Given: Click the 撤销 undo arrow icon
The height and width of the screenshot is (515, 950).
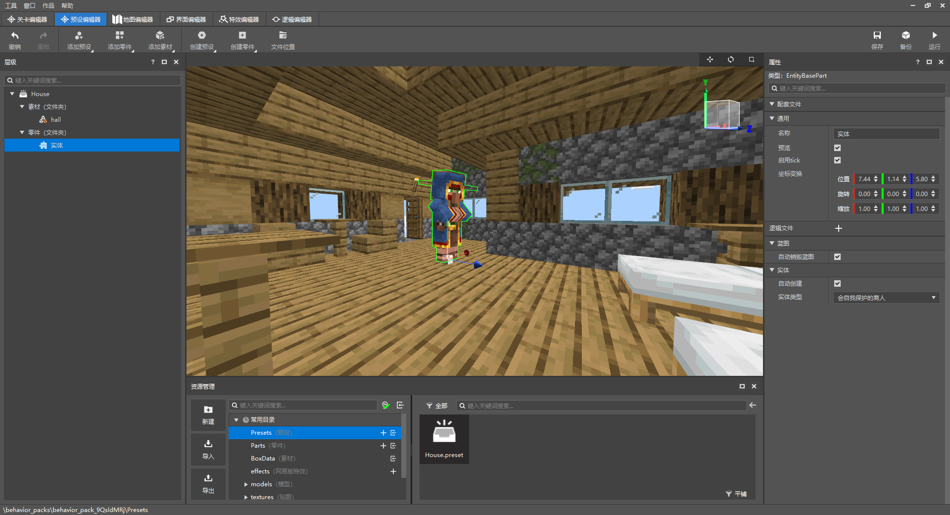Looking at the screenshot, I should [15, 35].
